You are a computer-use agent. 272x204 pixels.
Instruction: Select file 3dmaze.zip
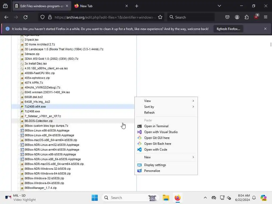[32, 54]
